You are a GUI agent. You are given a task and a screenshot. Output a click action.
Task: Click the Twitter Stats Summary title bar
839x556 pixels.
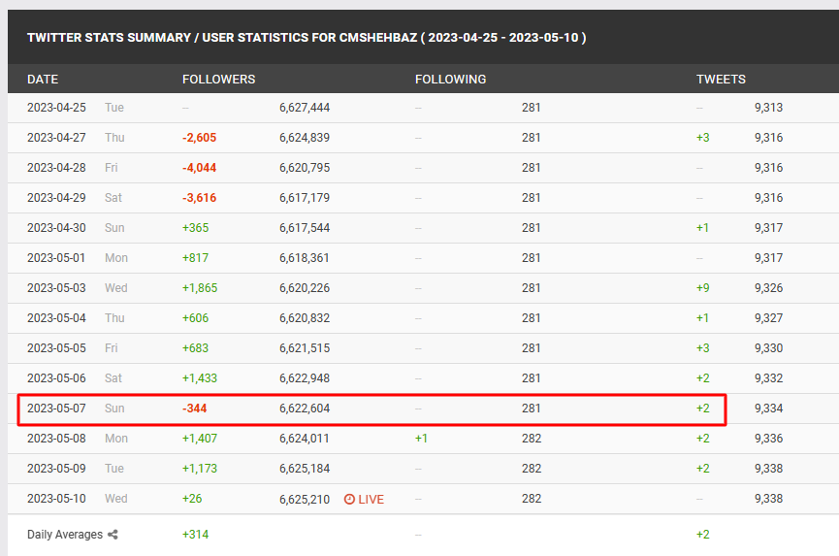tap(306, 38)
